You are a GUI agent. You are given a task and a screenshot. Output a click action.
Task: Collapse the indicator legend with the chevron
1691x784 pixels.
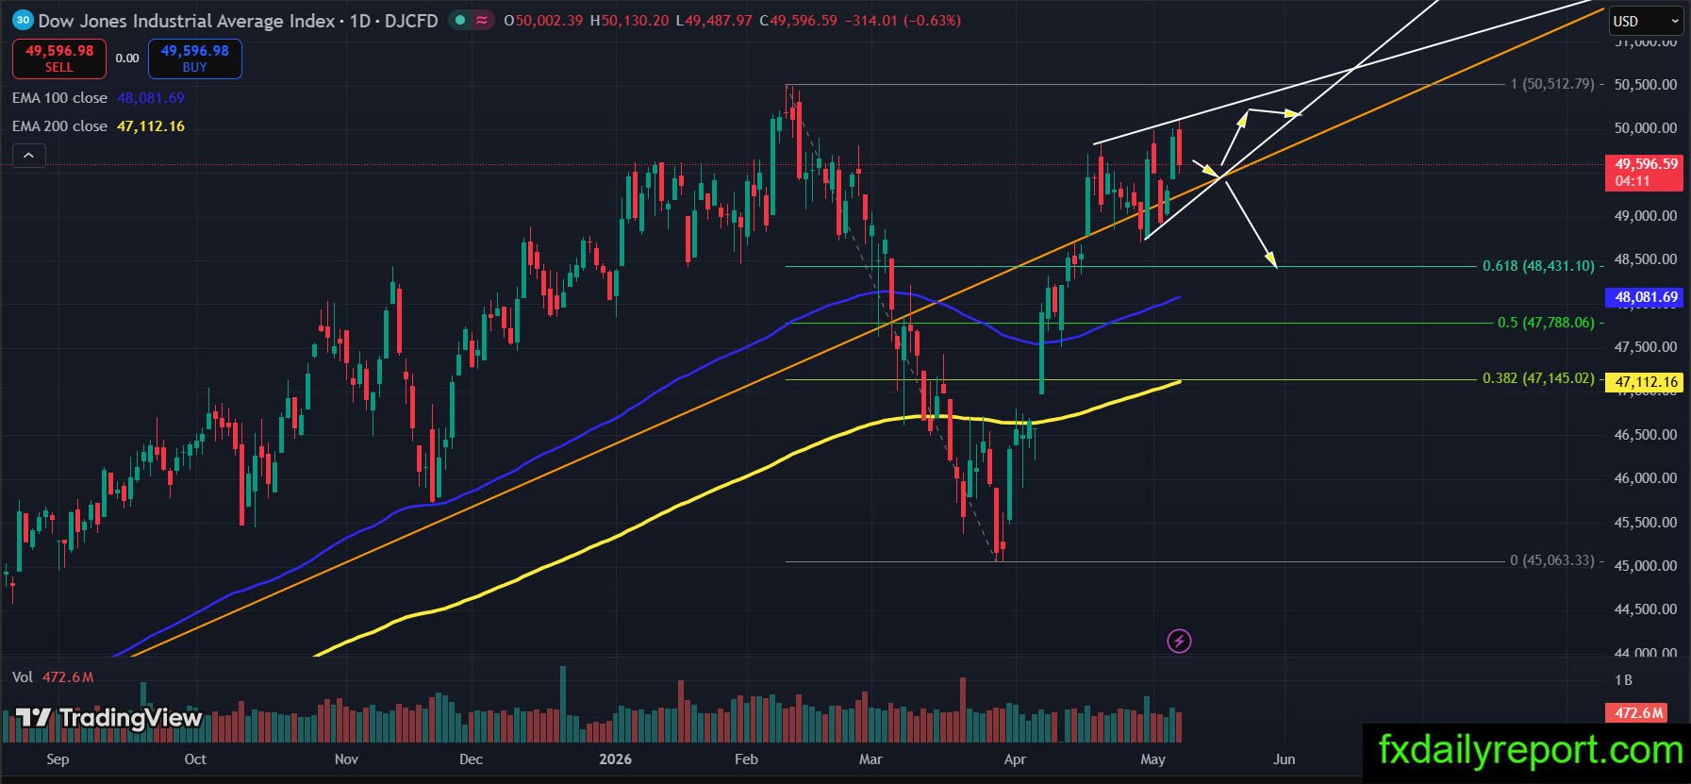28,156
